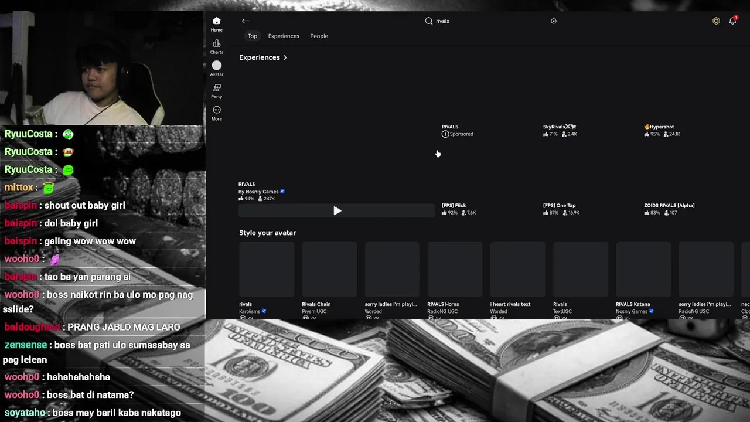Click the streamer webcam feed
The width and height of the screenshot is (750, 422).
[102, 67]
